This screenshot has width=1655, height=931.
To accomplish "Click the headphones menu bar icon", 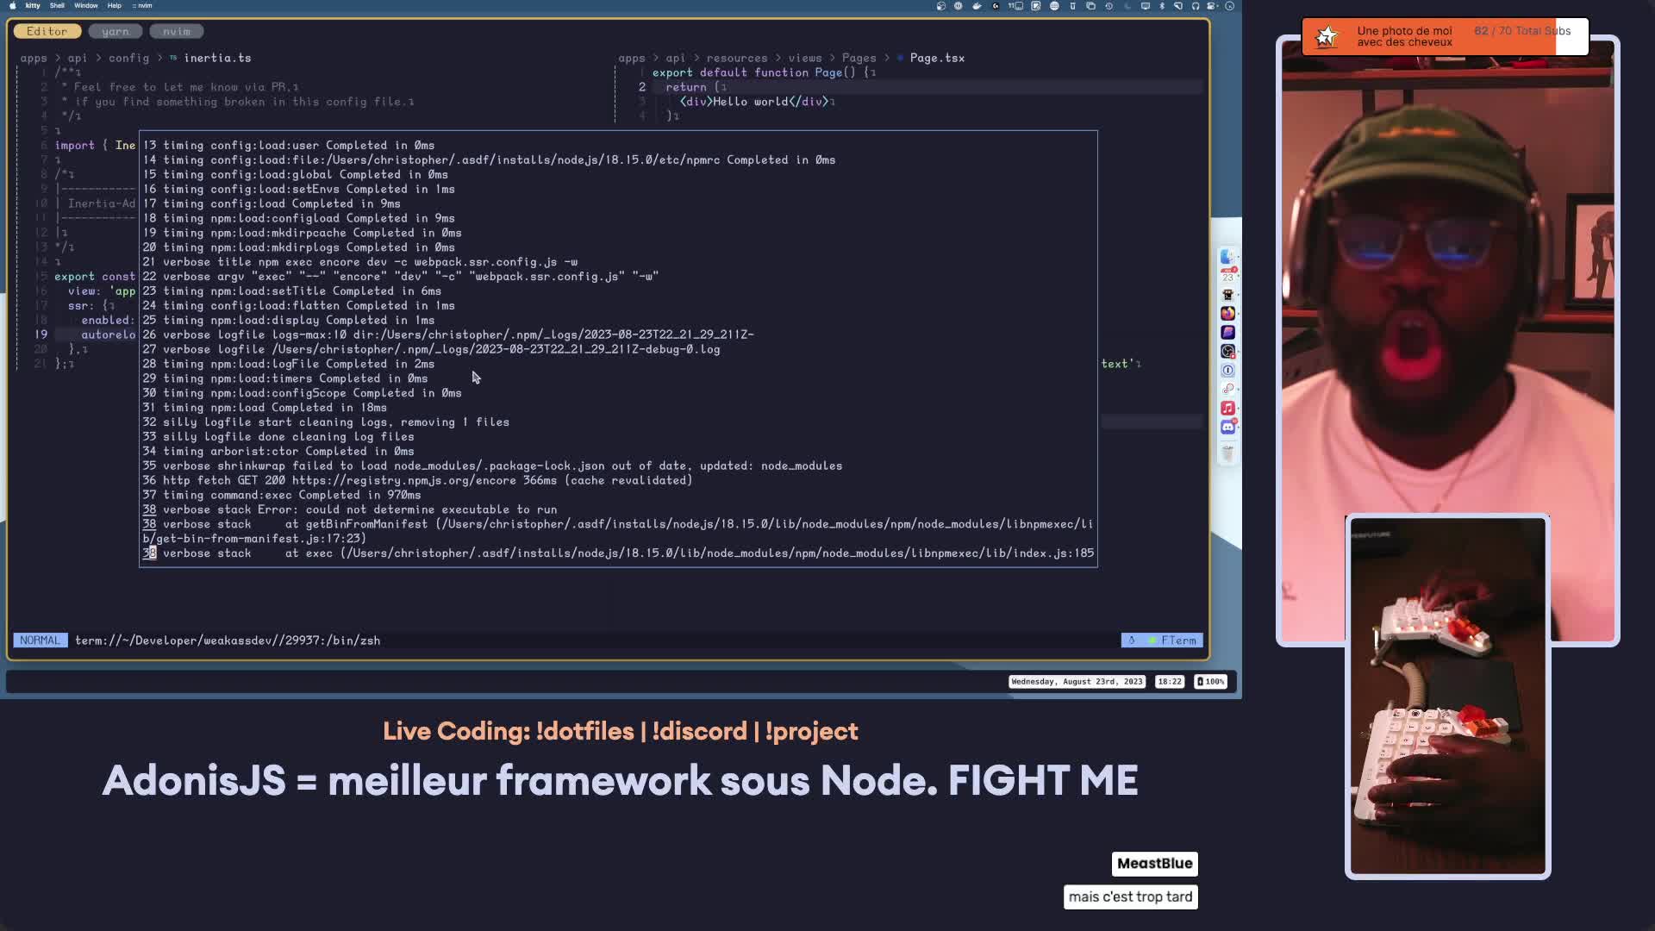I will pyautogui.click(x=1196, y=6).
